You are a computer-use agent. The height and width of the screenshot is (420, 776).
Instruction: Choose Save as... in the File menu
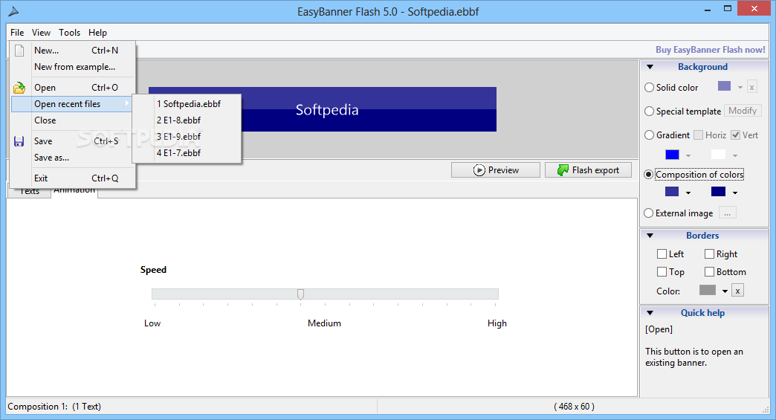pos(73,158)
